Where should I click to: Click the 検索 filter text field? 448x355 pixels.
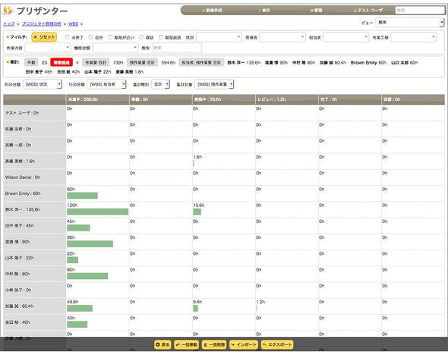tap(177, 48)
